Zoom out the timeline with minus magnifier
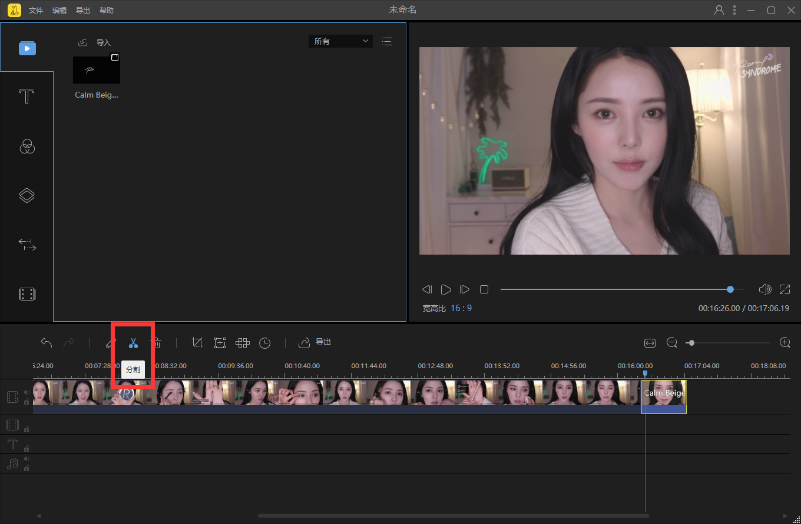The width and height of the screenshot is (801, 524). tap(671, 342)
